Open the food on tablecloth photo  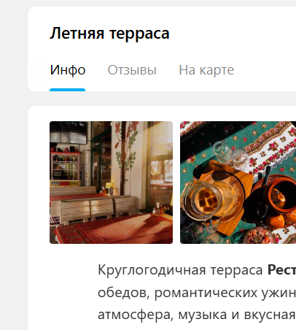(x=238, y=183)
